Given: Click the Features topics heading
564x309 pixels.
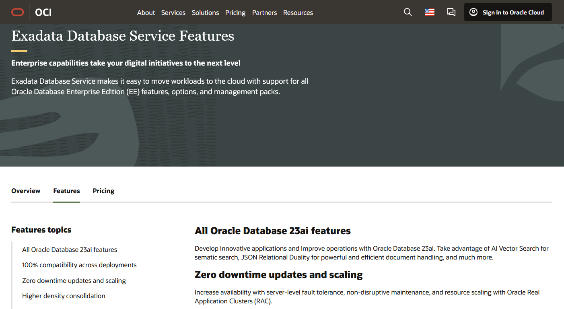Looking at the screenshot, I should tap(41, 230).
